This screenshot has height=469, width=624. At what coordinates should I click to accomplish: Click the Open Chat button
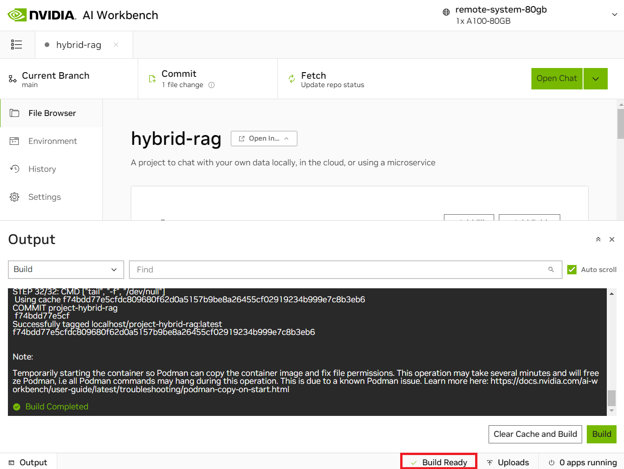557,79
